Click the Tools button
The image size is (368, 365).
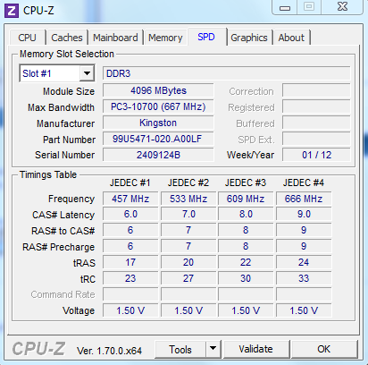tap(180, 349)
